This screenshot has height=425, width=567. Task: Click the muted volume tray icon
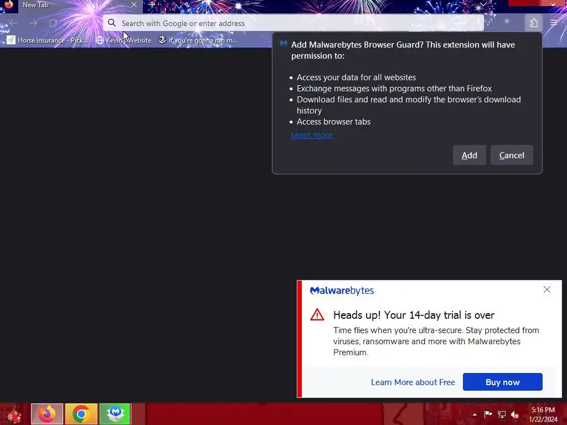515,414
